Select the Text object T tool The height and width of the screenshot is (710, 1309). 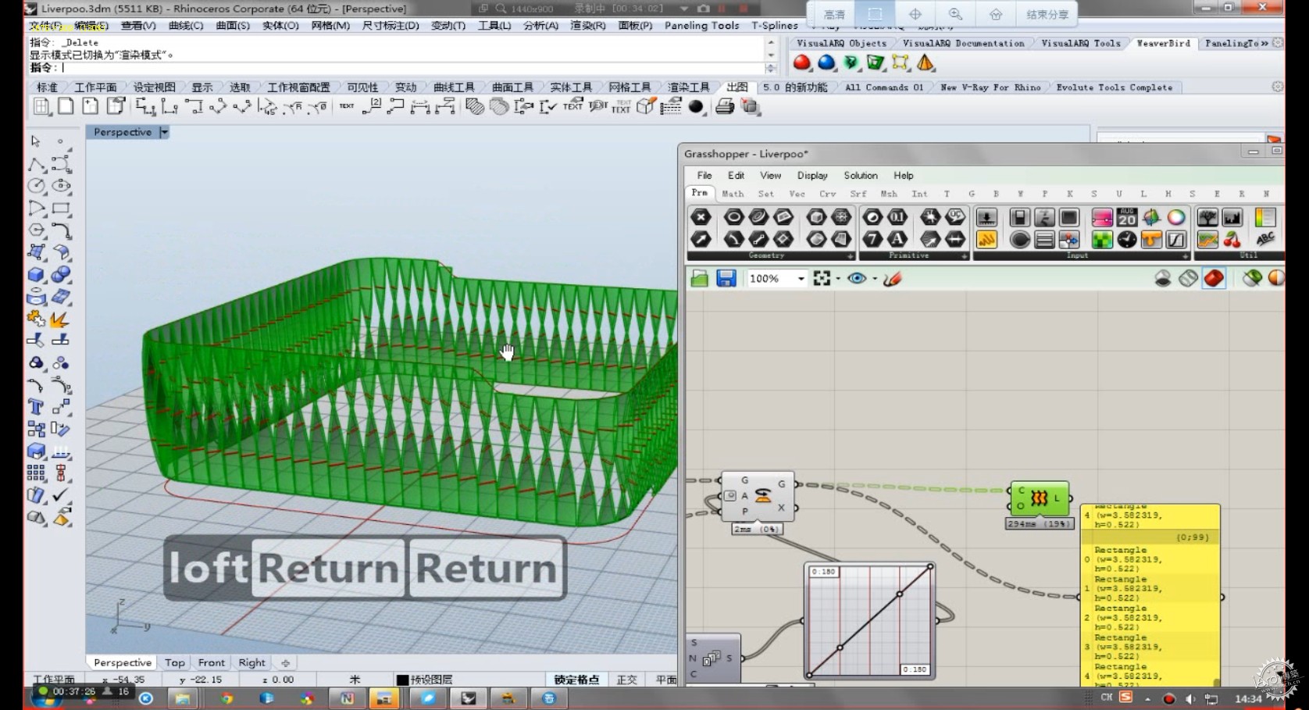point(36,407)
